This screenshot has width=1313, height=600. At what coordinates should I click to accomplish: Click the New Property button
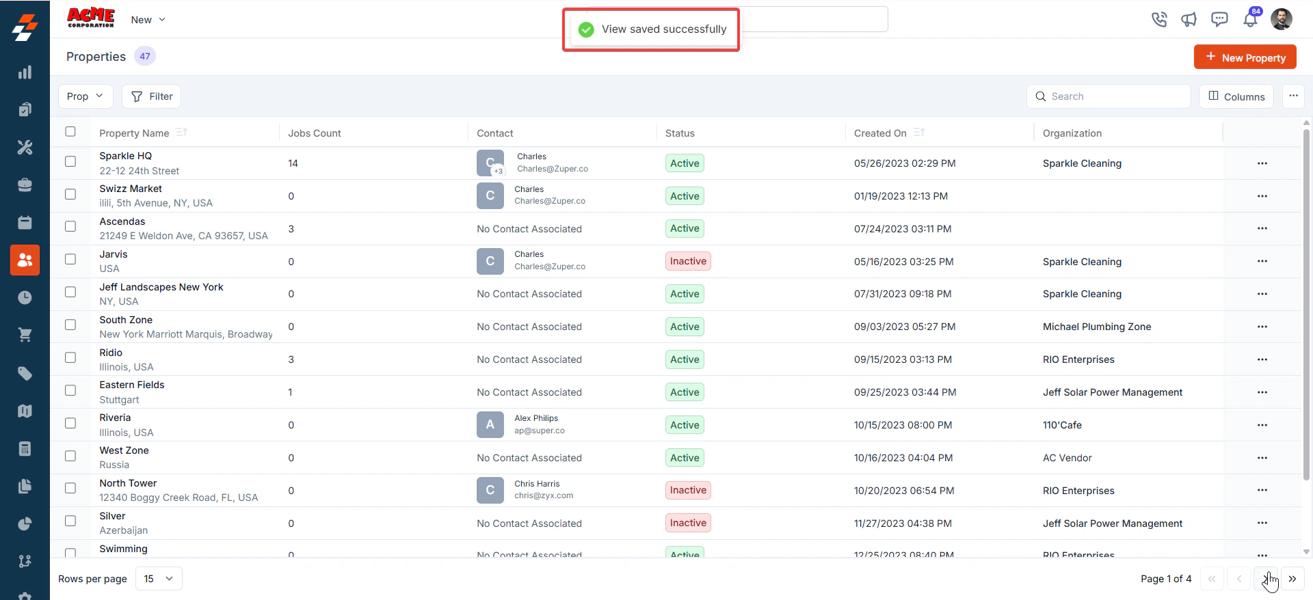pyautogui.click(x=1245, y=57)
